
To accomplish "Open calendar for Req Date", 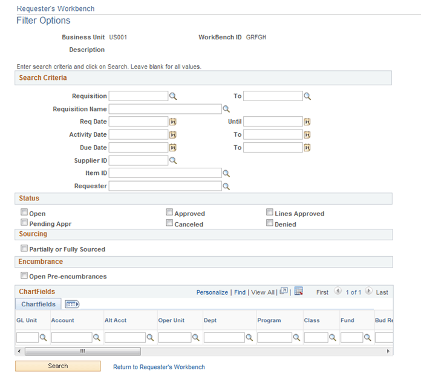I will pyautogui.click(x=173, y=122).
